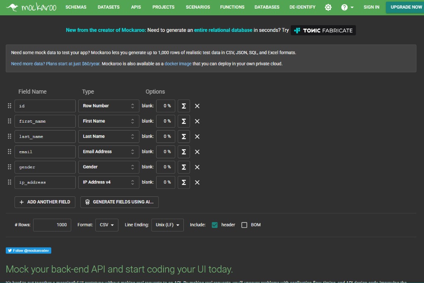Click the formula sigma icon for id field

(x=183, y=106)
